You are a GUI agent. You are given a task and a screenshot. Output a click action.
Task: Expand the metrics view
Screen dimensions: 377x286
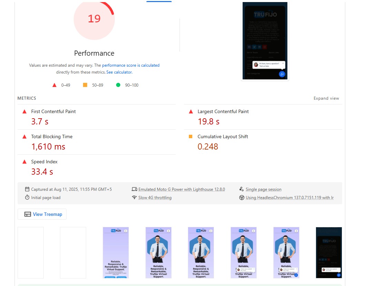coord(326,98)
